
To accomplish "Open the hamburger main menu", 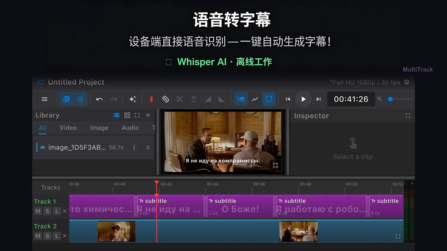I will (x=44, y=99).
